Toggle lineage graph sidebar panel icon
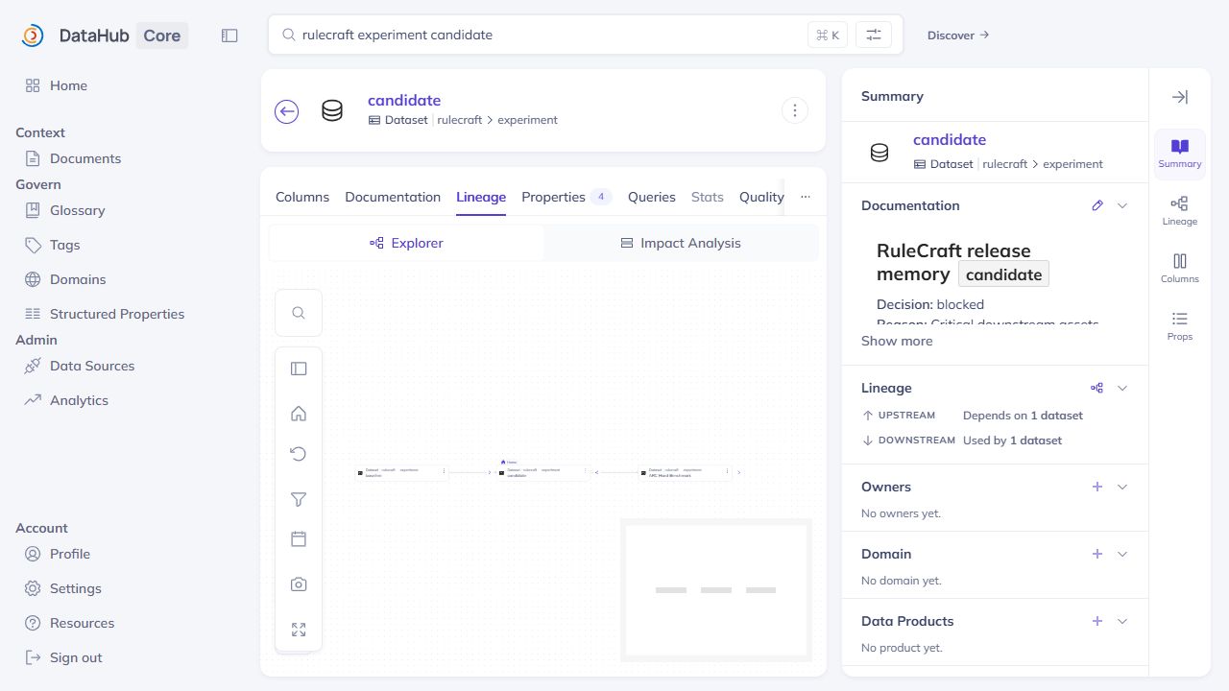Viewport: 1229px width, 691px height. tap(299, 369)
